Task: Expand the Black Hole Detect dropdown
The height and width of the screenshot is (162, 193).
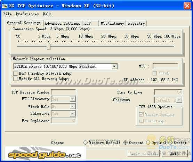Action: [72, 106]
